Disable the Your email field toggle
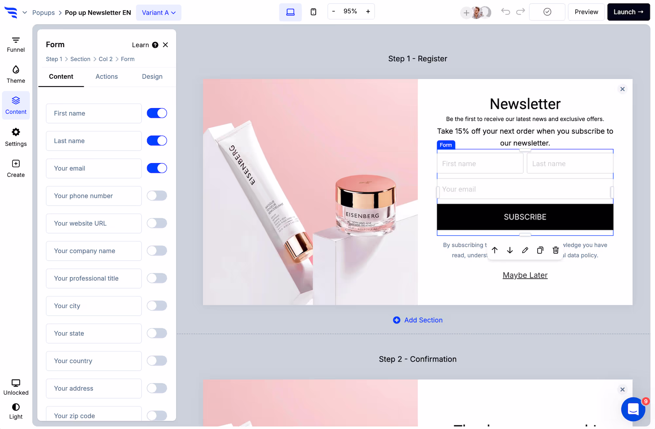This screenshot has width=655, height=429. point(157,168)
